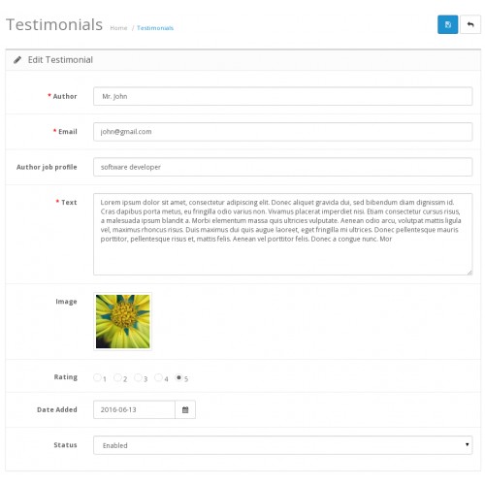Select rating 1 radio button
Image resolution: width=485 pixels, height=485 pixels.
[97, 377]
